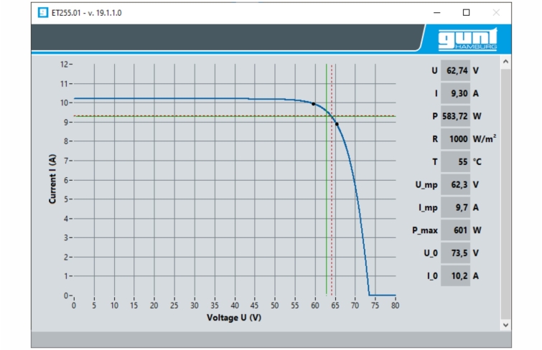542x350 pixels.
Task: Click the window title 'ET255.01 - v. 19.1.1.0'
Action: (x=86, y=13)
